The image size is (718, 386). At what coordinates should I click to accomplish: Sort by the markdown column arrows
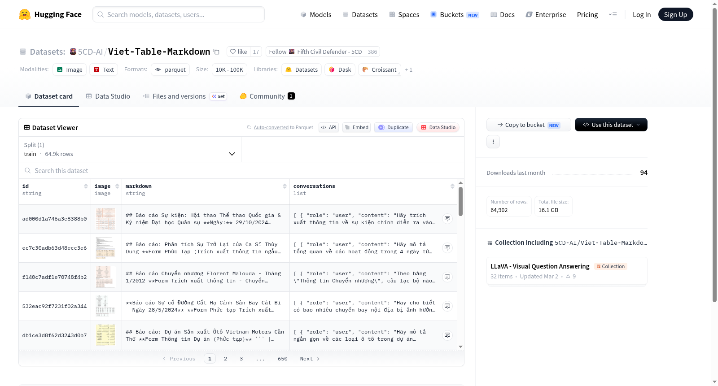285,186
